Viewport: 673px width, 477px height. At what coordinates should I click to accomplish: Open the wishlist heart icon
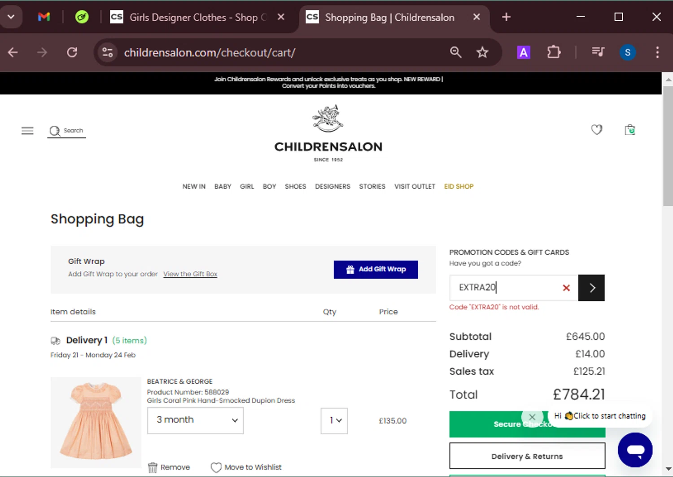[597, 130]
